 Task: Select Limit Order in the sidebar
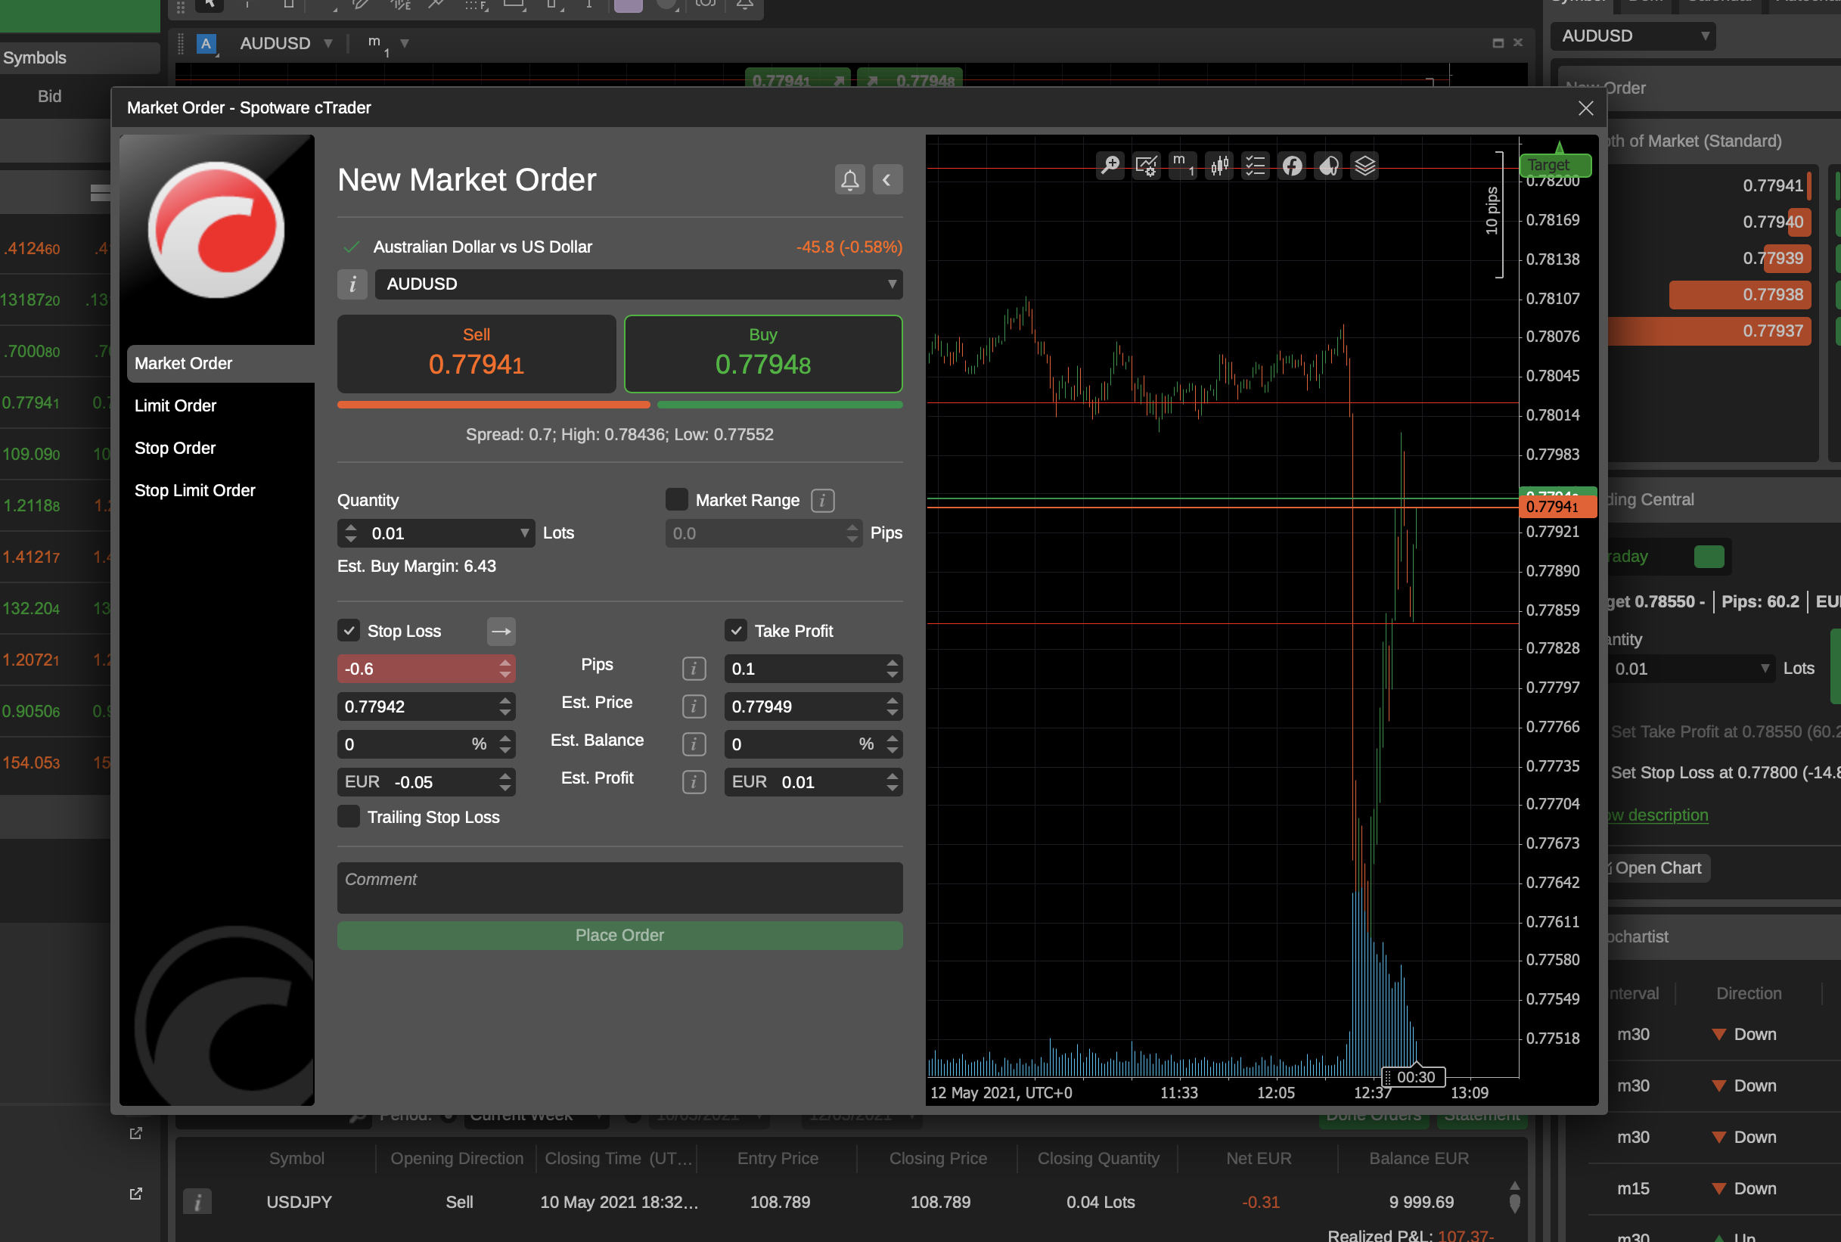175,406
